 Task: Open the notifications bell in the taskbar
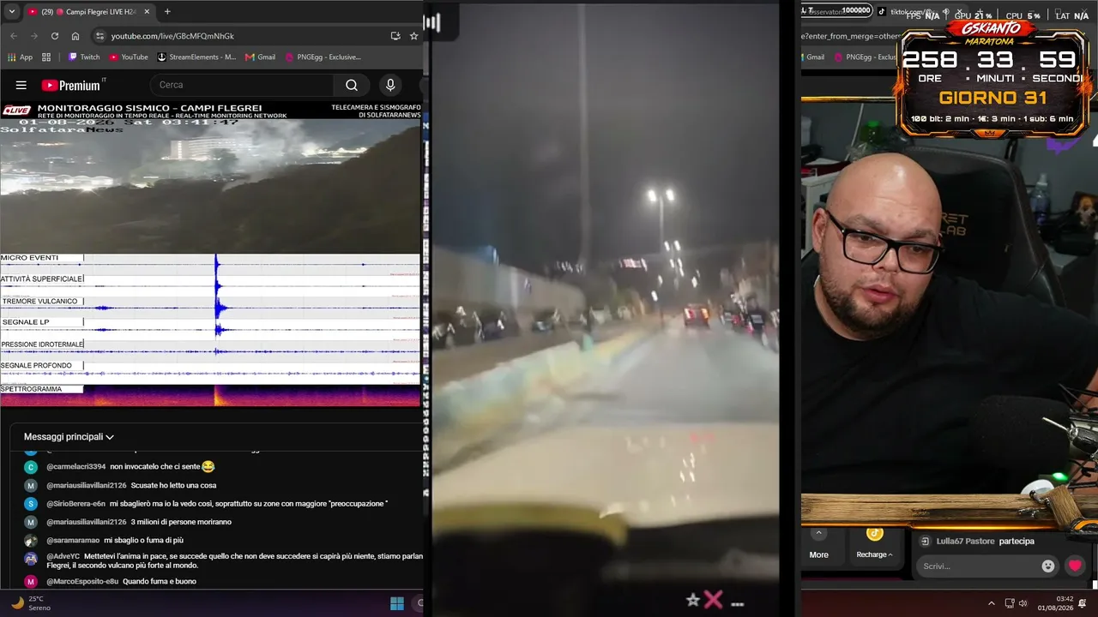point(1083,603)
